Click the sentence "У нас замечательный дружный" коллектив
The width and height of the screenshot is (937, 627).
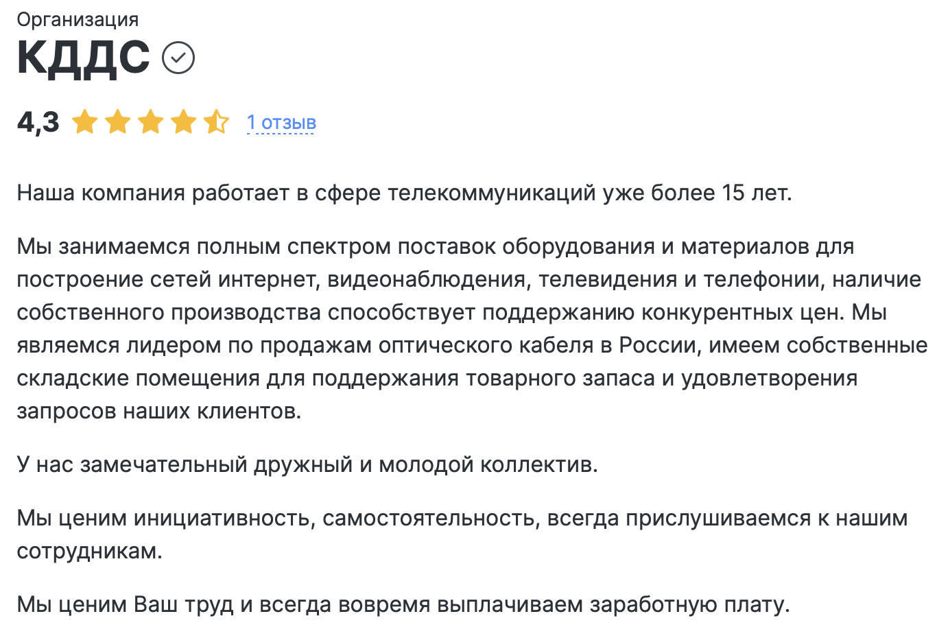tap(307, 464)
